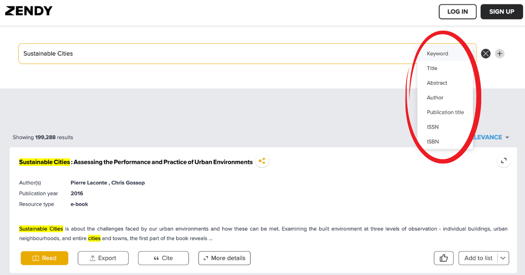Share the Sustainable Cities result
The height and width of the screenshot is (275, 525).
(262, 161)
